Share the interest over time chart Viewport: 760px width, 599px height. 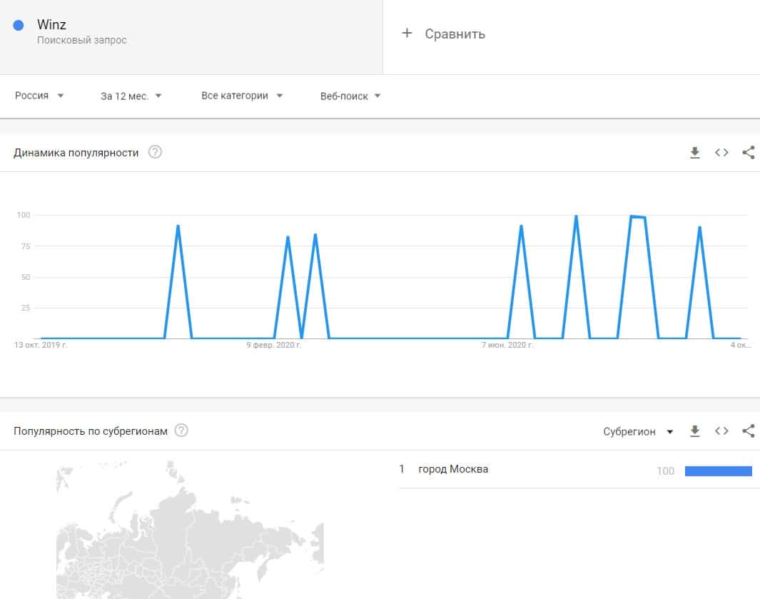[748, 153]
